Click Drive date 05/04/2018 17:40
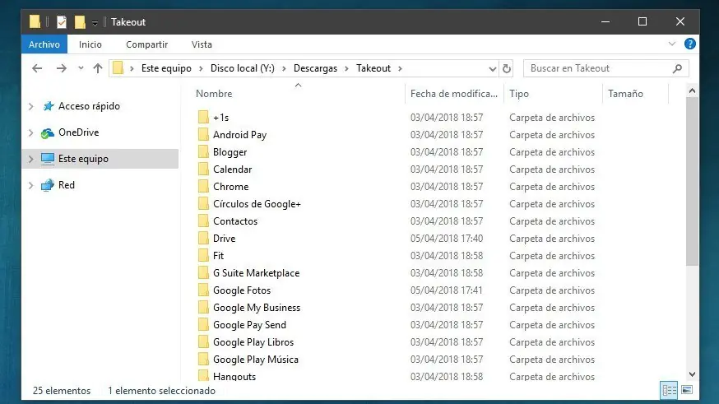Viewport: 719px width, 404px height. coord(447,239)
